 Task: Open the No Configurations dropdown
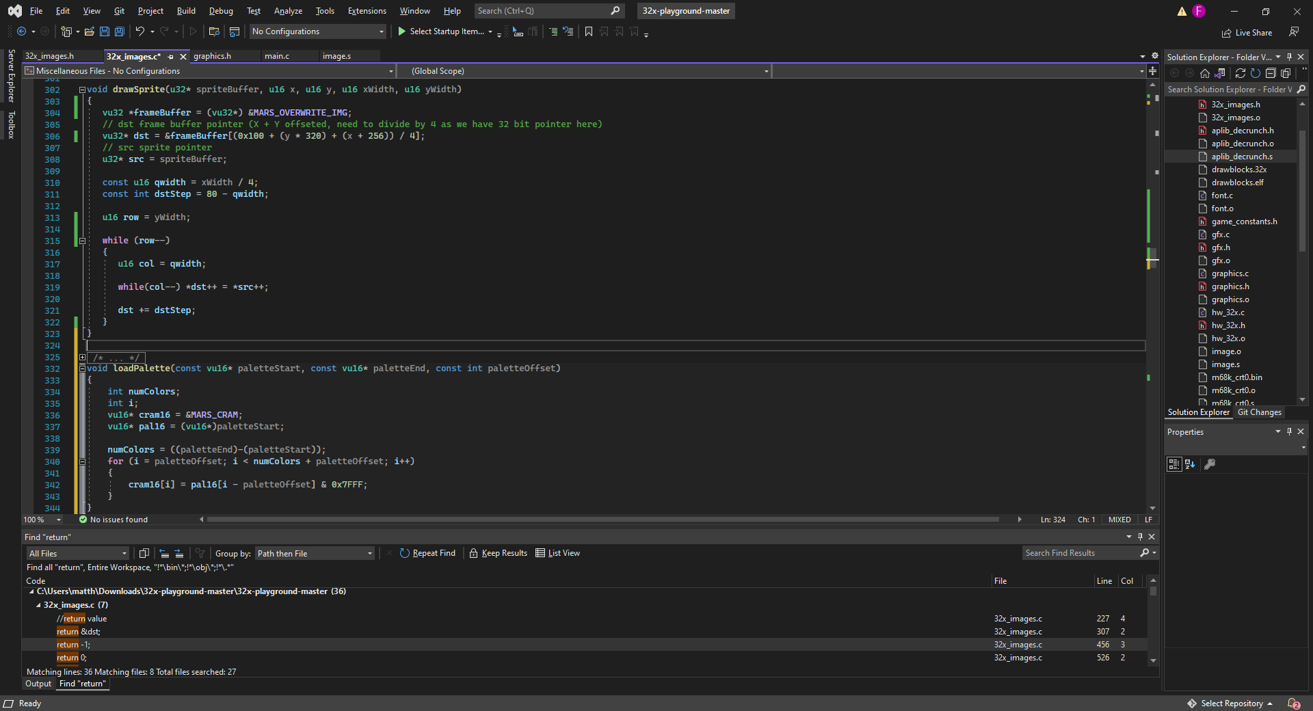pos(318,31)
